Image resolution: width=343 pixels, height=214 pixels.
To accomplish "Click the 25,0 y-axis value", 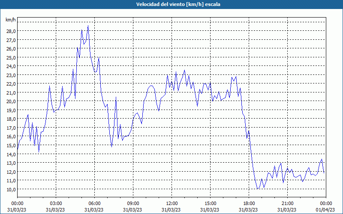I will pyautogui.click(x=11, y=58).
